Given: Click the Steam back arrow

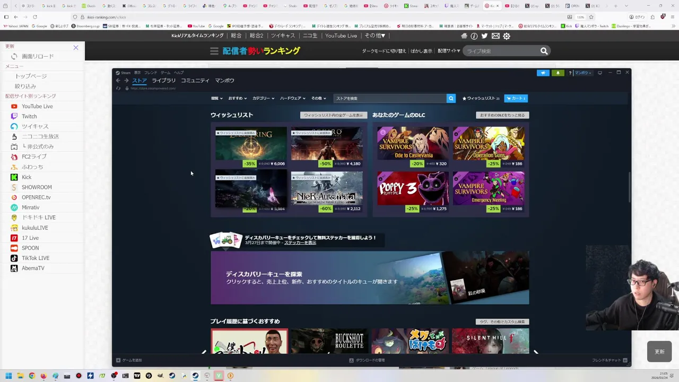Looking at the screenshot, I should (118, 81).
